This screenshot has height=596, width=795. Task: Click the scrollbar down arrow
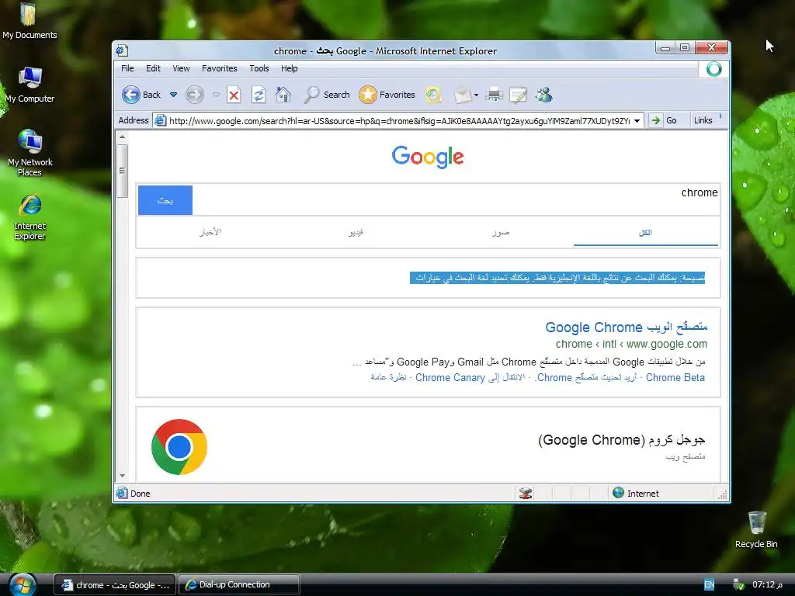point(122,476)
